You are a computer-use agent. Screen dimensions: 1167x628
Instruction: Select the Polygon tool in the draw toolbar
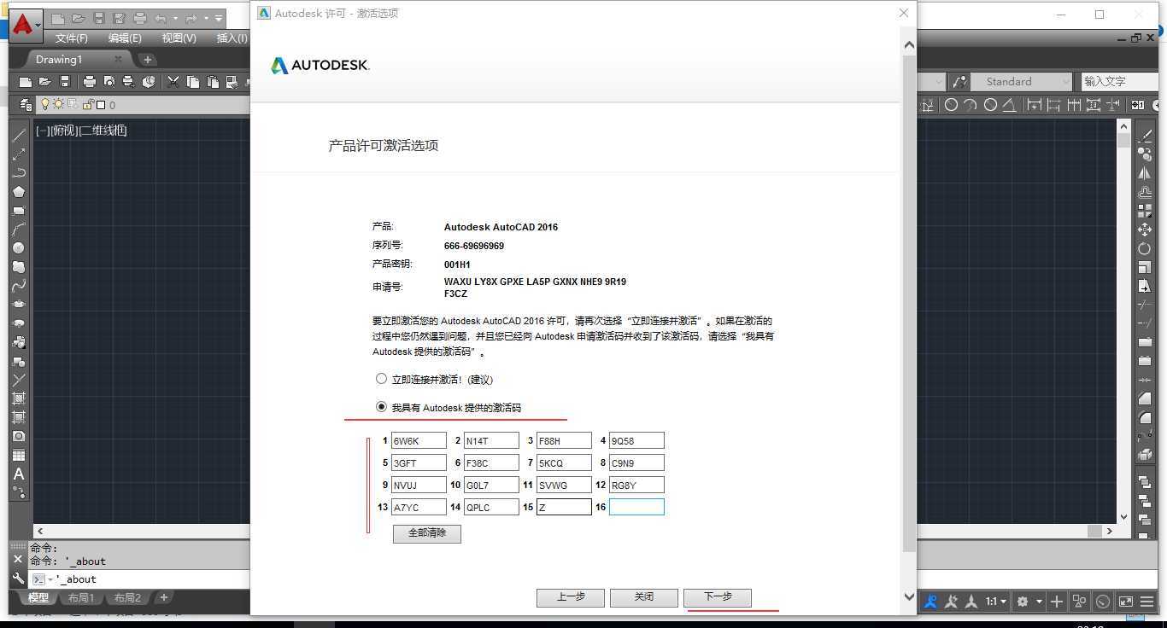tap(18, 192)
